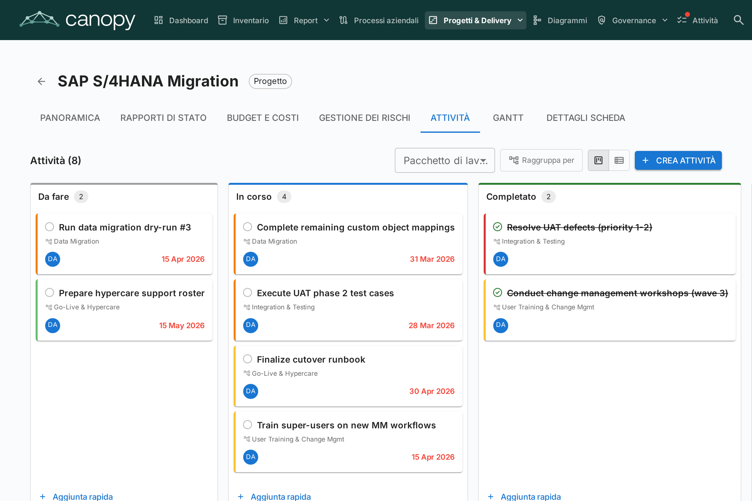The height and width of the screenshot is (501, 752).
Task: Expand the Progetti & Delivery chevron
Action: [520, 20]
